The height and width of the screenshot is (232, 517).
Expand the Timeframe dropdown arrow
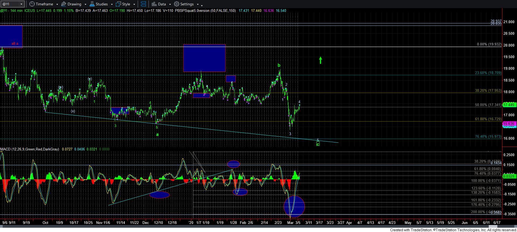tap(57, 4)
